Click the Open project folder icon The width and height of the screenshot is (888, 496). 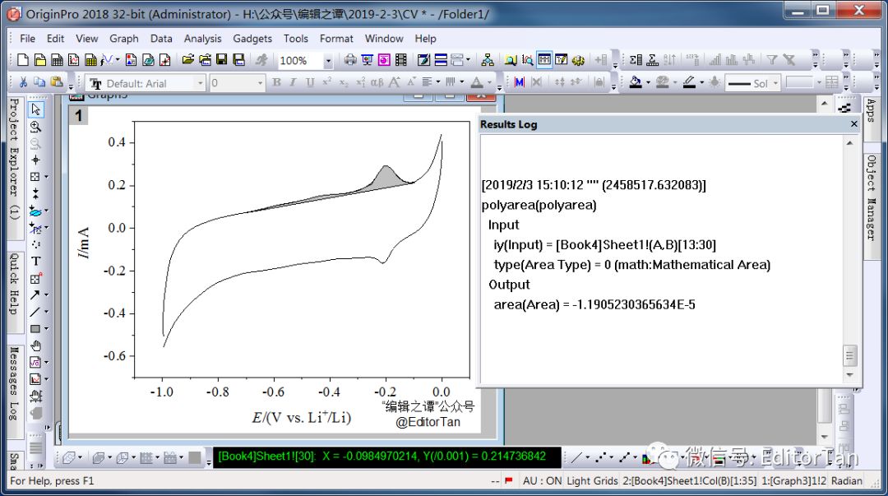(x=188, y=60)
